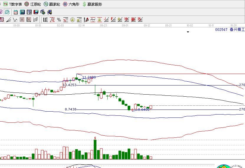Select the F angle lines tool

[x=113, y=20]
